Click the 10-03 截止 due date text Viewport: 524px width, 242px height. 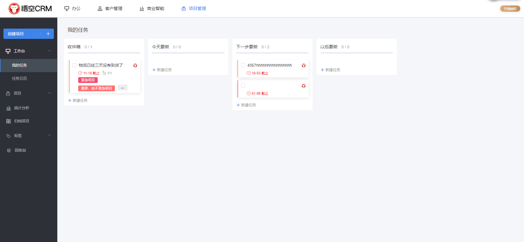260,73
